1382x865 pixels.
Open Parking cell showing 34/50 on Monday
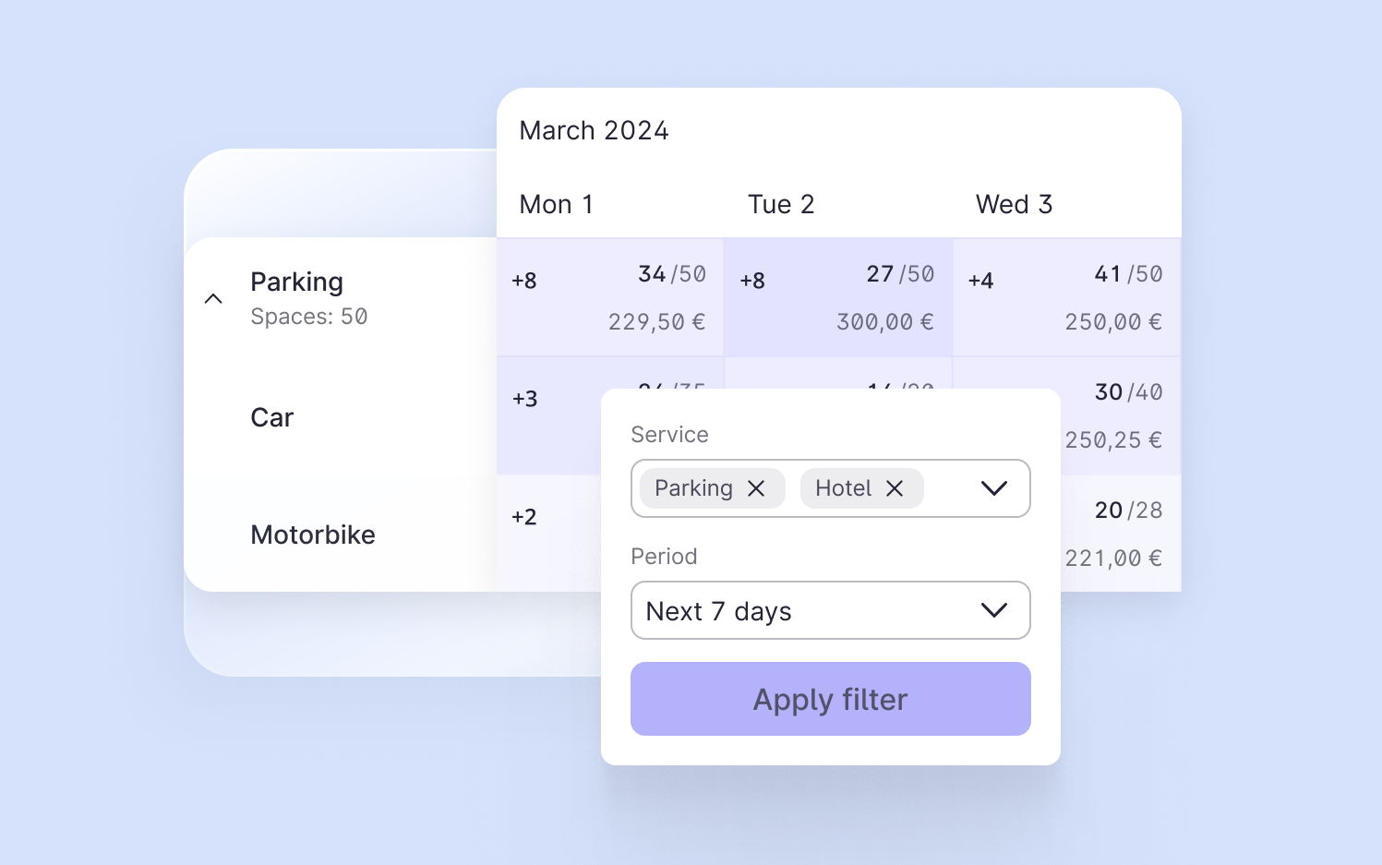[x=610, y=298]
